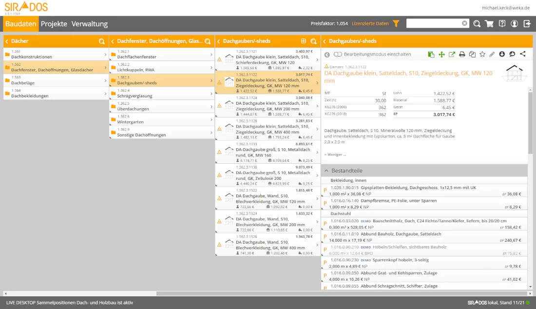
Task: Click the Weniger link under description
Action: coord(335,154)
